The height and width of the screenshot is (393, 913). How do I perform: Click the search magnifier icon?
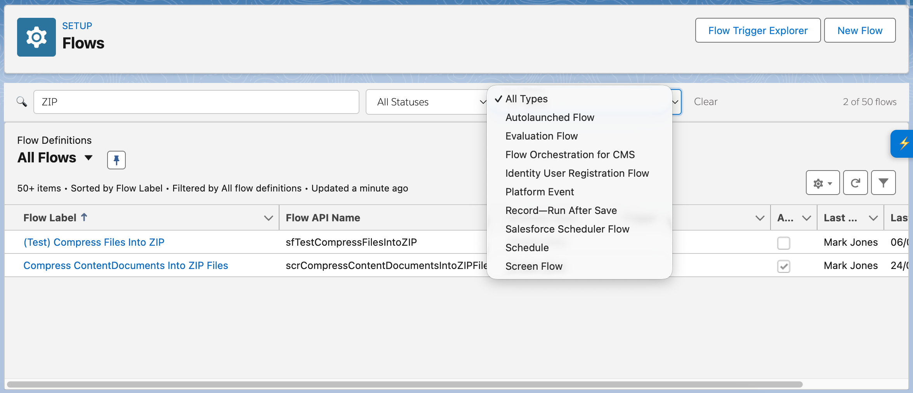[22, 102]
